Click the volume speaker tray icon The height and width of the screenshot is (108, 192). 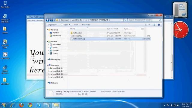(178, 105)
